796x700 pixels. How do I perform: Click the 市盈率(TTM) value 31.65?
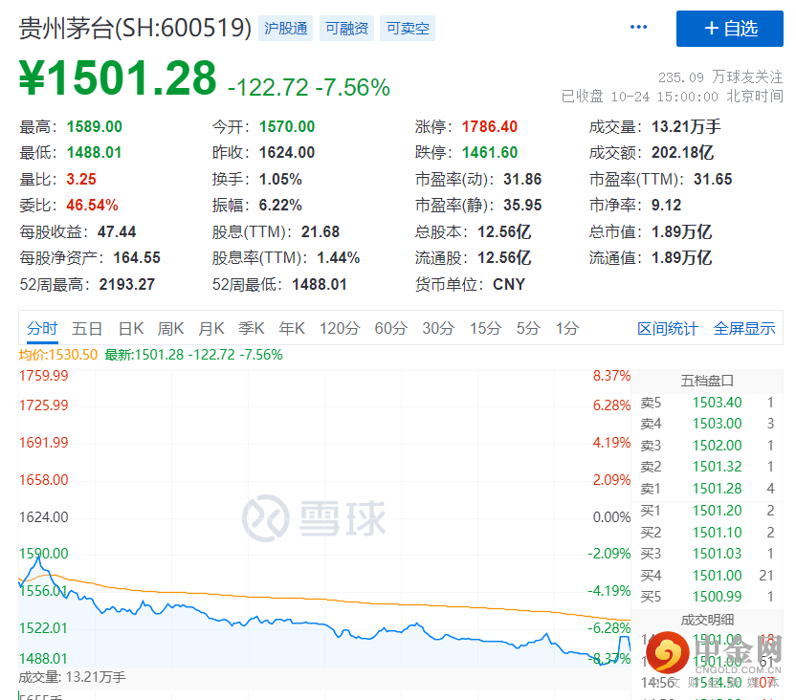point(713,179)
